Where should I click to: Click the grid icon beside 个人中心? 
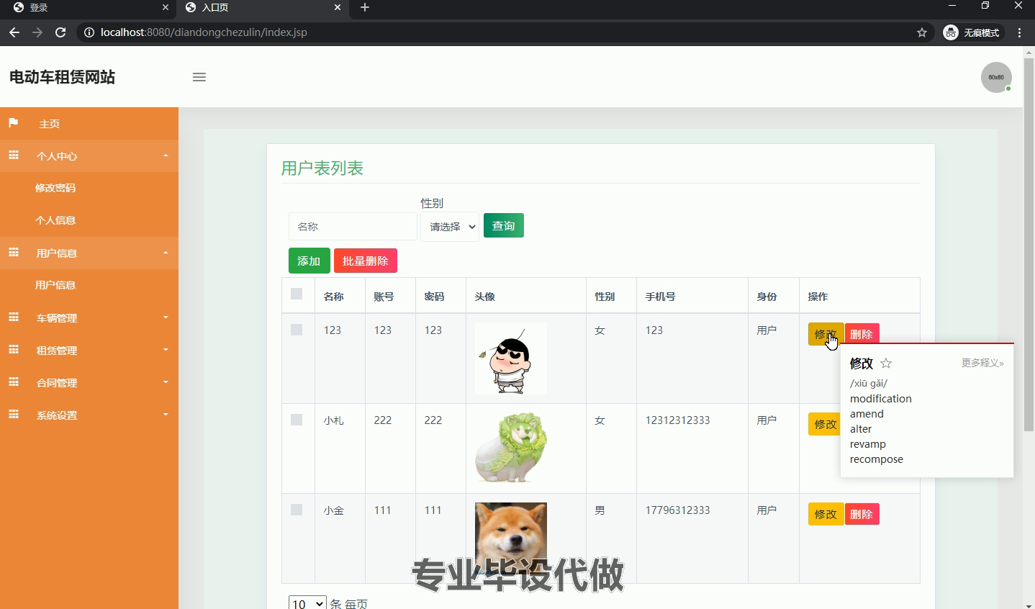13,155
